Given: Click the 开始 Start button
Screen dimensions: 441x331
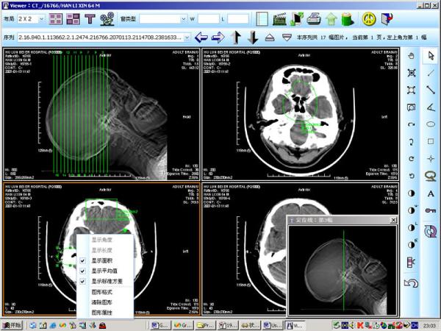Looking at the screenshot, I should pos(12,325).
